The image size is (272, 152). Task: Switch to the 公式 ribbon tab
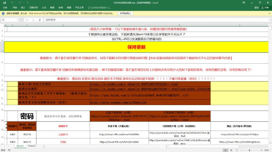(44, 7)
